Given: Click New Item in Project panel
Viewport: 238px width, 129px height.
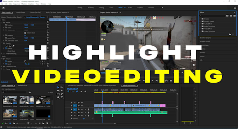Looking at the screenshot, I should [x=47, y=123].
